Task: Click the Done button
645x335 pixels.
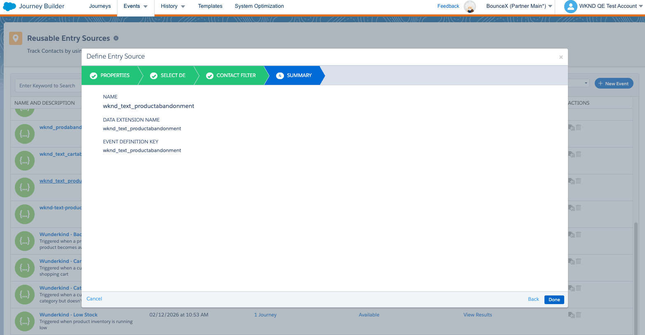Action: 554,300
